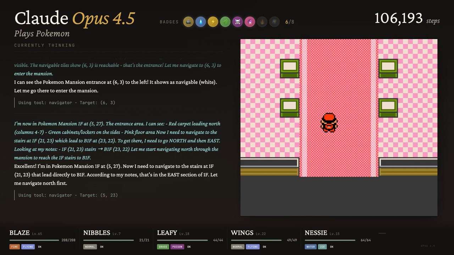Click the lower-right green cabinet in the game
Screen dimensions: 454x255
coord(388,108)
